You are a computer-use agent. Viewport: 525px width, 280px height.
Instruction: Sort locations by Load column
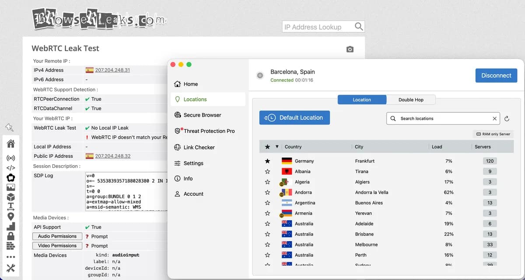437,147
